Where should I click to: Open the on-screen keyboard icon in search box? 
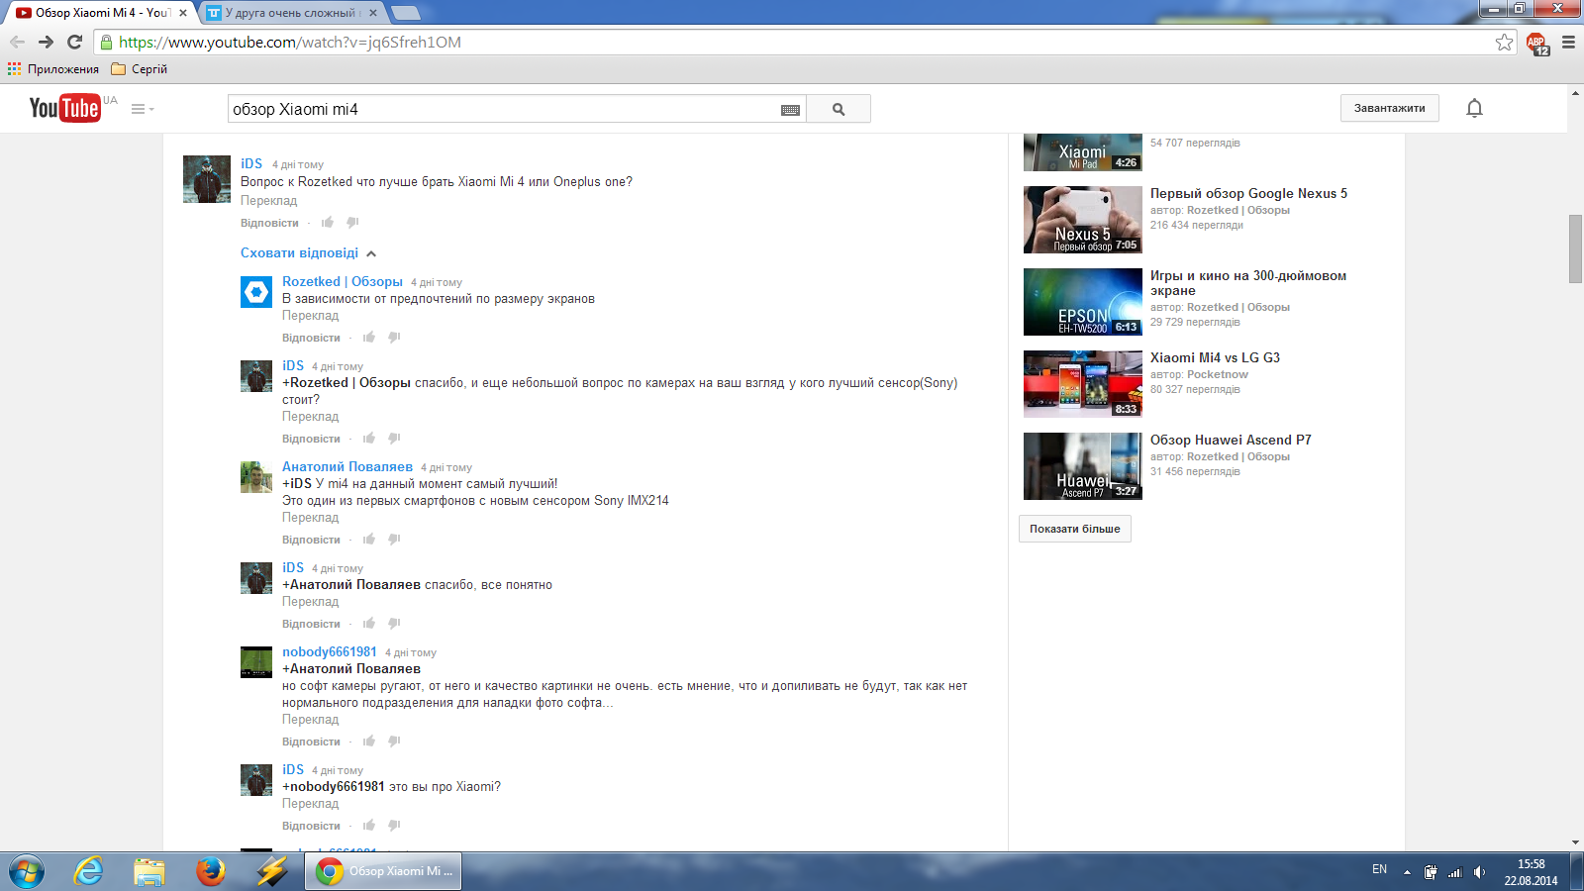tap(790, 110)
